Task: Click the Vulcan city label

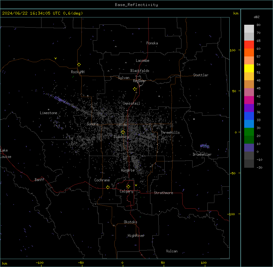Action: coord(172,251)
